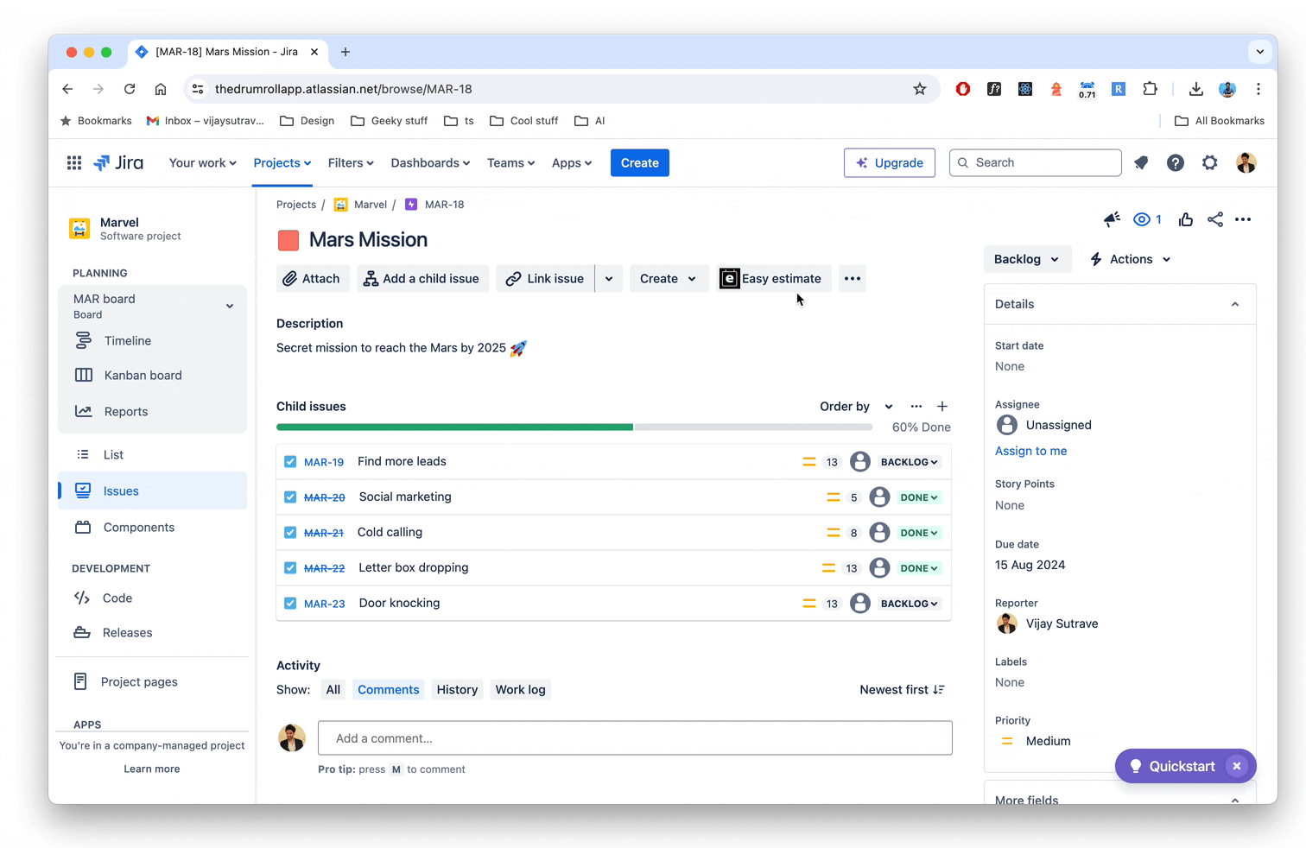Click Assign to me link

pyautogui.click(x=1030, y=451)
